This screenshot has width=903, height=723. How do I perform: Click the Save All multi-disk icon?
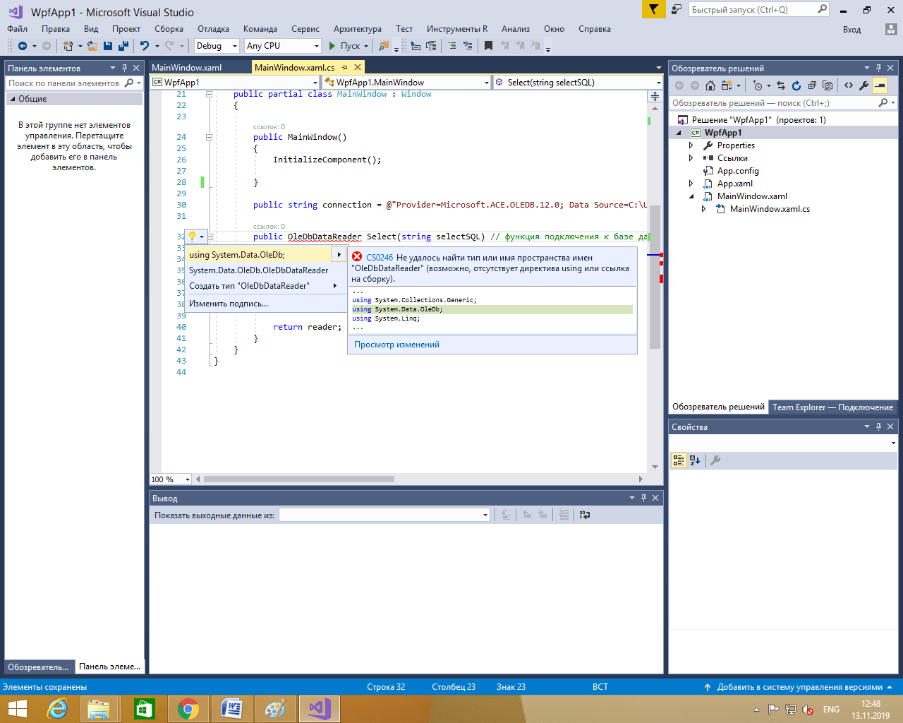pyautogui.click(x=123, y=46)
